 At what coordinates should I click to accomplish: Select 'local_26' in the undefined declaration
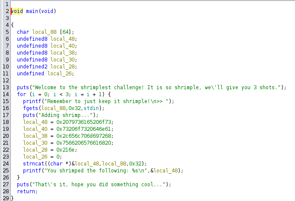point(59,74)
